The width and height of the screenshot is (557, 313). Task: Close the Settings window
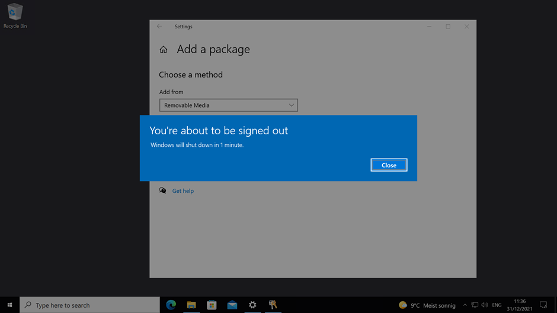[467, 26]
